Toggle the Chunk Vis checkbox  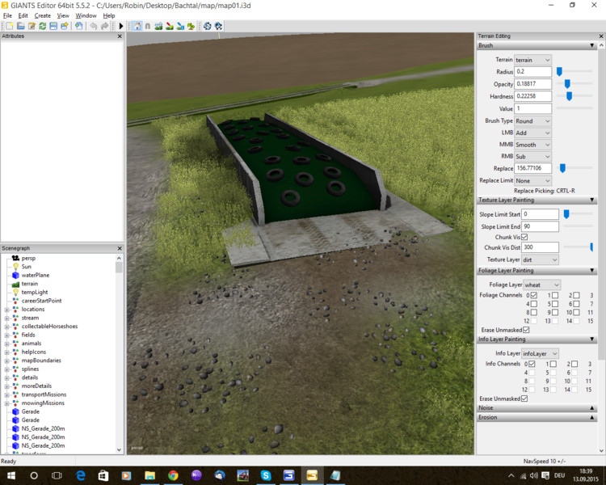524,237
